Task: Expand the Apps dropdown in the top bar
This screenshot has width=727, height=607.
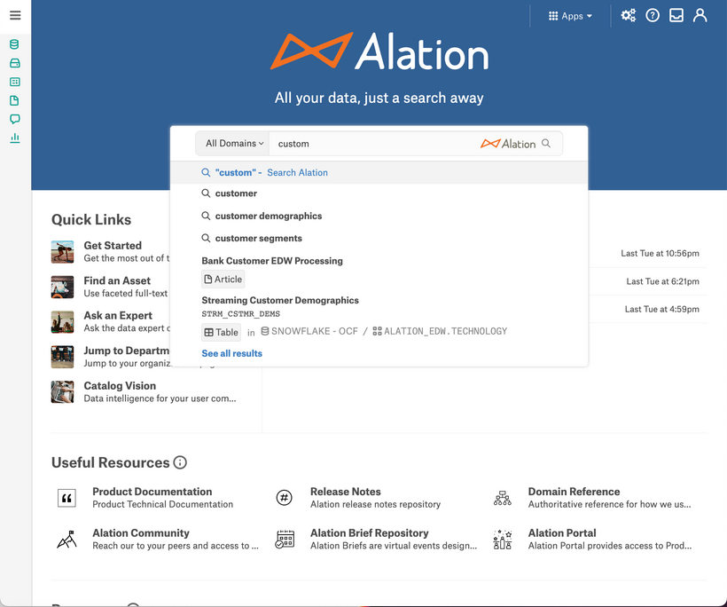Action: pyautogui.click(x=568, y=15)
